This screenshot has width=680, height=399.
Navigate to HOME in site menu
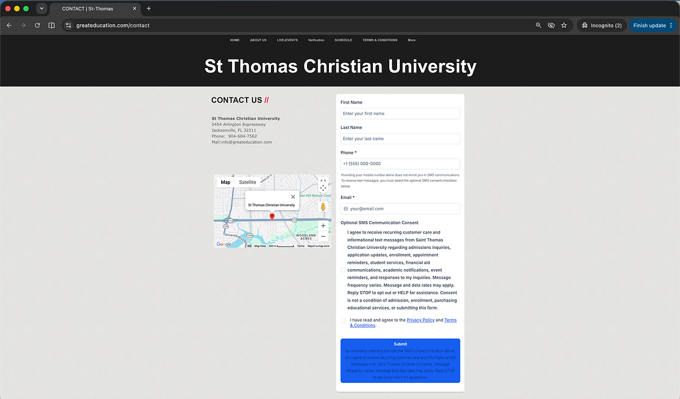click(x=235, y=40)
